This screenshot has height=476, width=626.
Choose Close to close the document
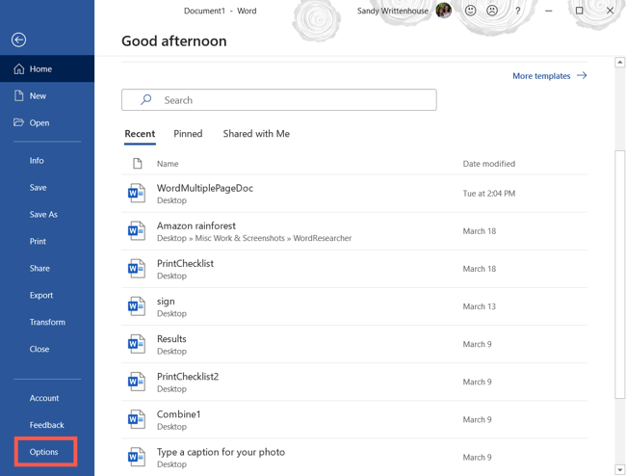pos(39,349)
